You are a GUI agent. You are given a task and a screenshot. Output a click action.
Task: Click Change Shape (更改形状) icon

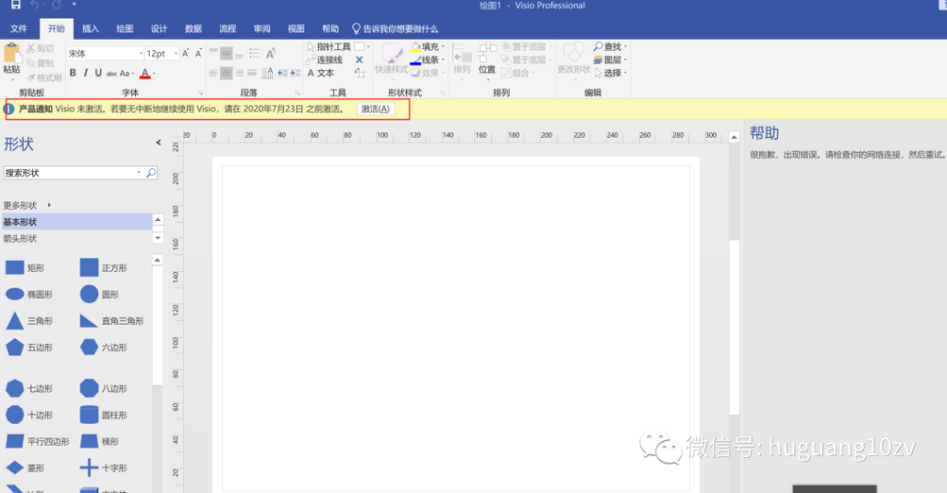click(x=573, y=53)
